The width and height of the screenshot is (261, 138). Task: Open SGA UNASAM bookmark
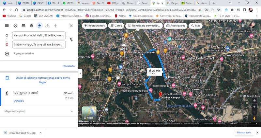click(x=44, y=16)
